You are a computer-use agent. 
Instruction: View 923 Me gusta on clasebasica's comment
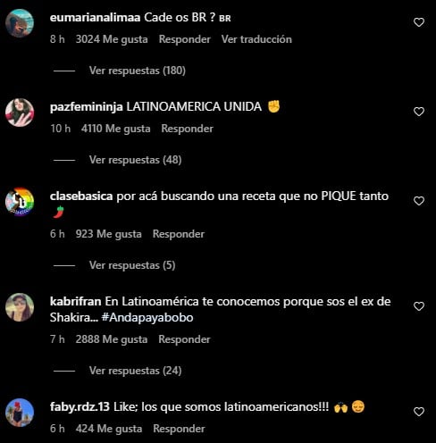(108, 234)
